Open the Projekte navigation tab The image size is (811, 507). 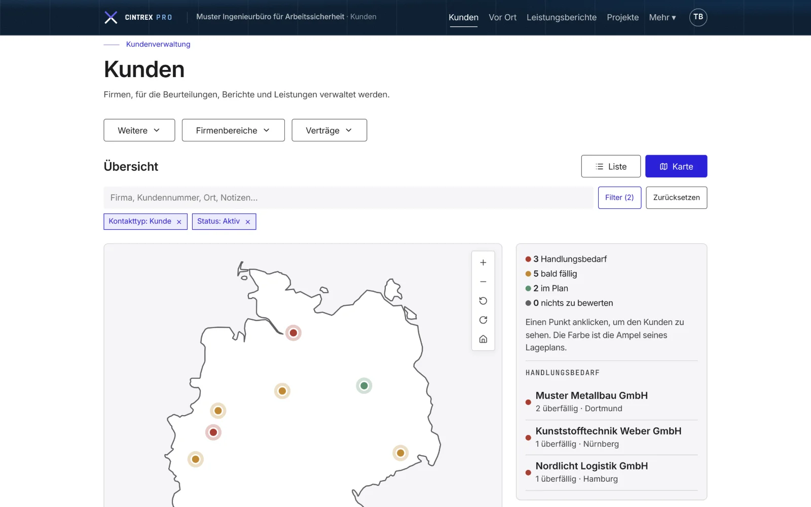(622, 17)
